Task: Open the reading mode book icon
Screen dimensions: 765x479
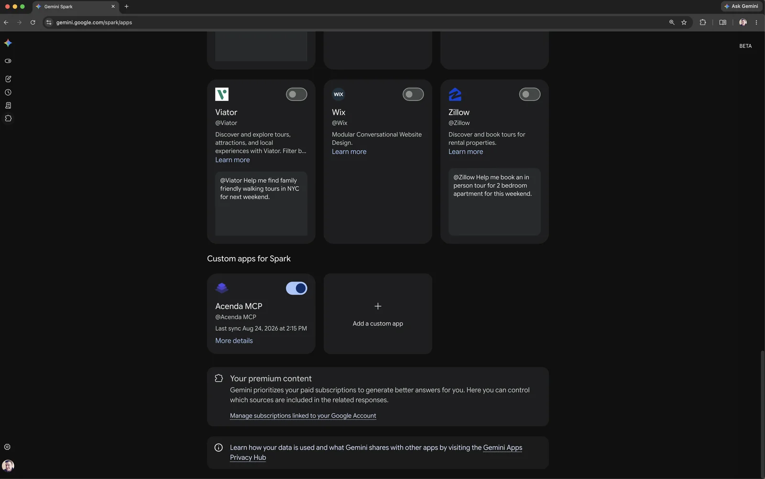Action: tap(723, 22)
